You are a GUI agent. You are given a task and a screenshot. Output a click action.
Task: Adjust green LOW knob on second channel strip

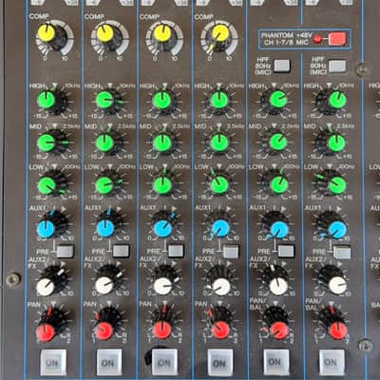pyautogui.click(x=104, y=185)
